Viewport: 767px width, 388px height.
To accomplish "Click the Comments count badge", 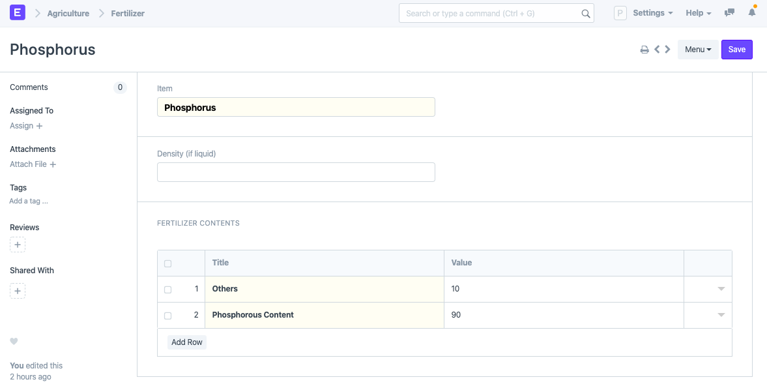I will tap(120, 87).
